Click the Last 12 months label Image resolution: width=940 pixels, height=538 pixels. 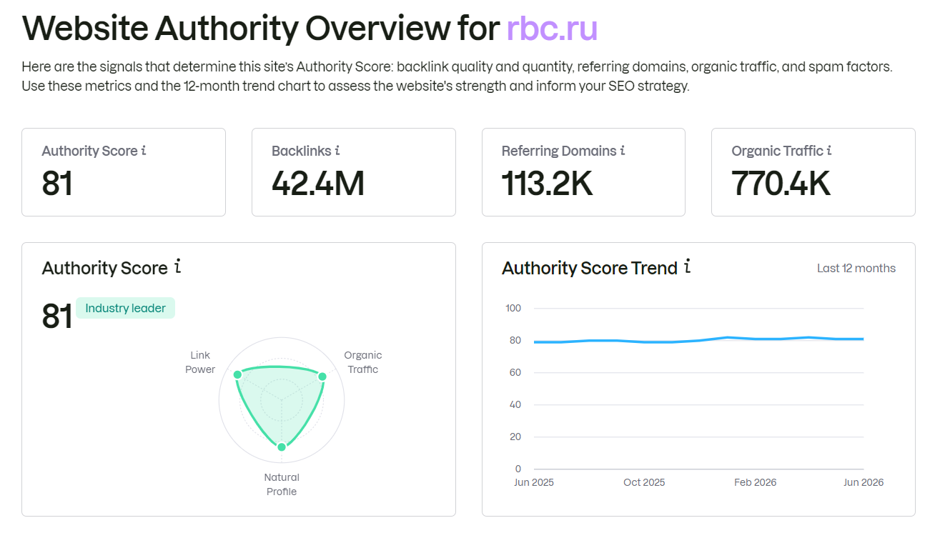pos(856,268)
